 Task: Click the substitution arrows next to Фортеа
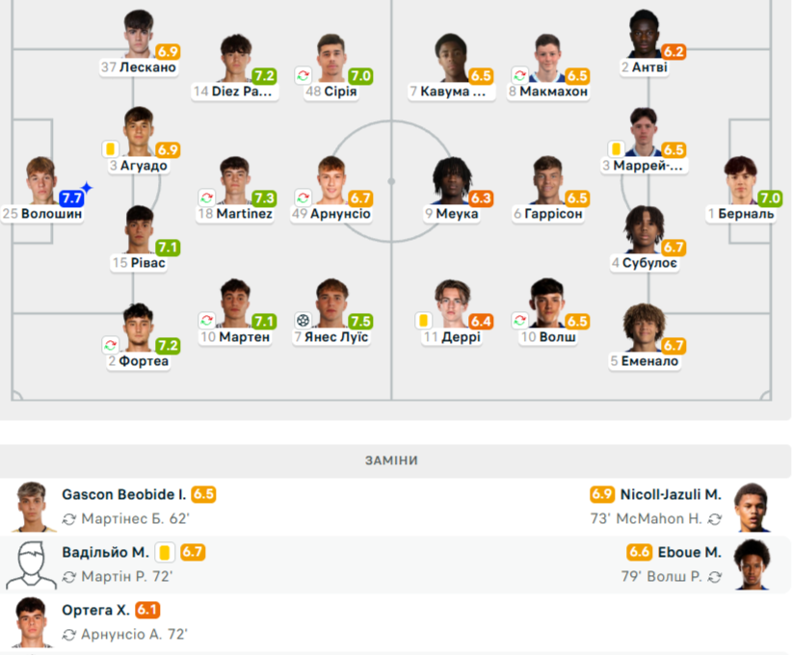(111, 344)
